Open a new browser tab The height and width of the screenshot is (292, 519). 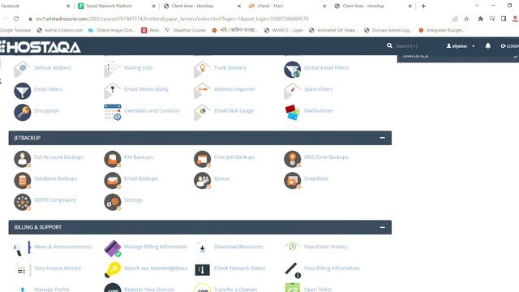[x=423, y=6]
